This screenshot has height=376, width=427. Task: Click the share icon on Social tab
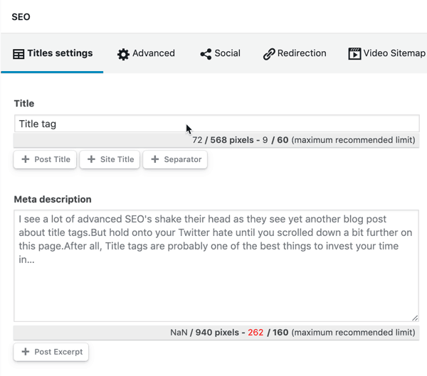206,53
